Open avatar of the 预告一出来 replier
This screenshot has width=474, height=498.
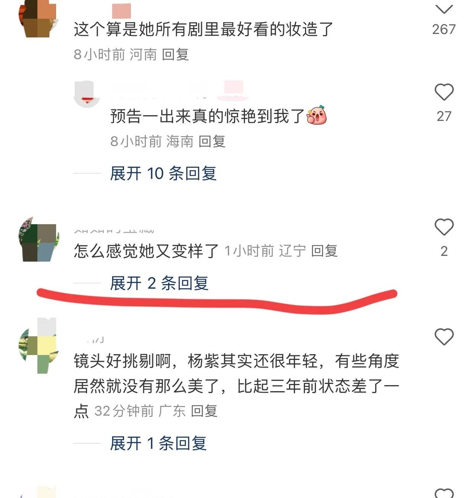tap(87, 94)
